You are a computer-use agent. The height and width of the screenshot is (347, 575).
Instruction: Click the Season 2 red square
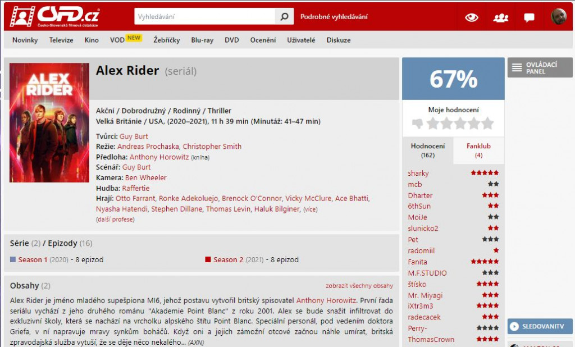[x=208, y=259]
